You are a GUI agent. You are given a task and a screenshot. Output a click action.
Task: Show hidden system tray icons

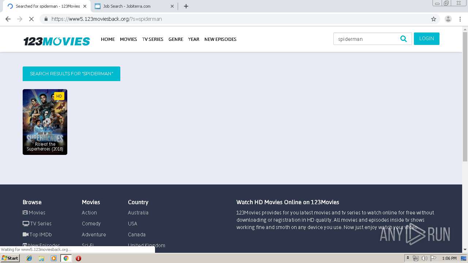pyautogui.click(x=408, y=258)
